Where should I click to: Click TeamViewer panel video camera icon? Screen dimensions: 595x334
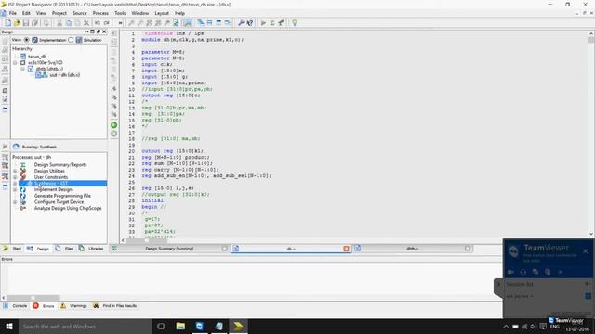point(510,272)
